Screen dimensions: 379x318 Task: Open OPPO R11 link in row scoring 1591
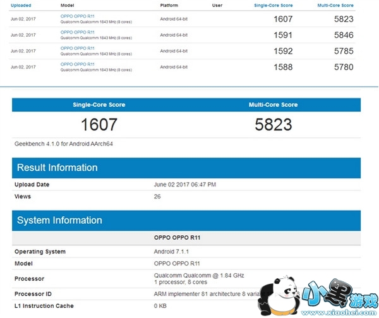tap(77, 31)
